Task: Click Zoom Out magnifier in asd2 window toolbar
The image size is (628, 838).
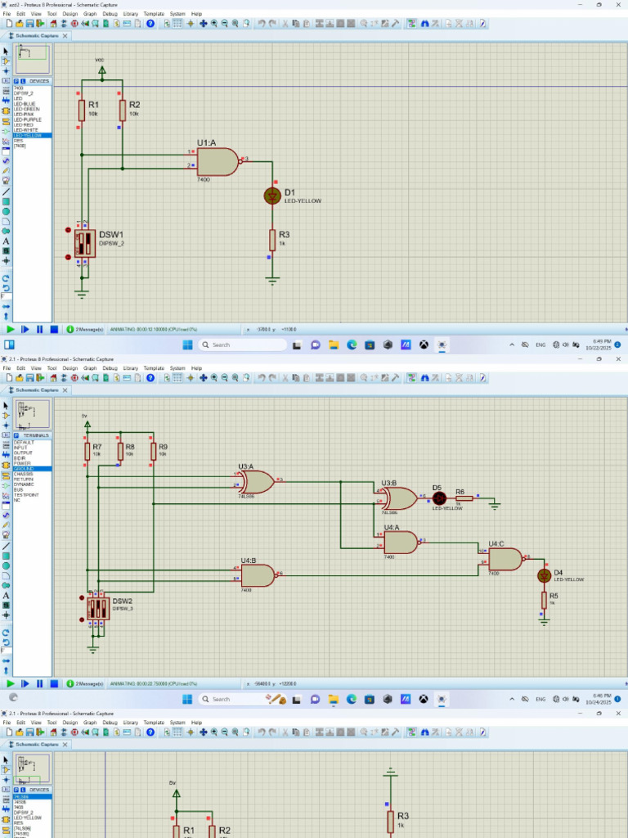Action: [x=224, y=24]
